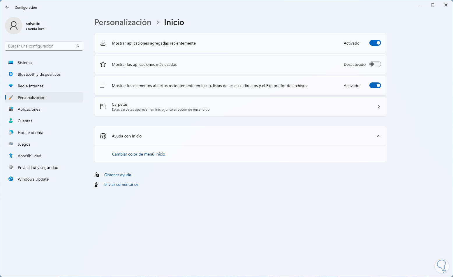
Task: Click the solvetic user avatar icon
Action: (14, 26)
